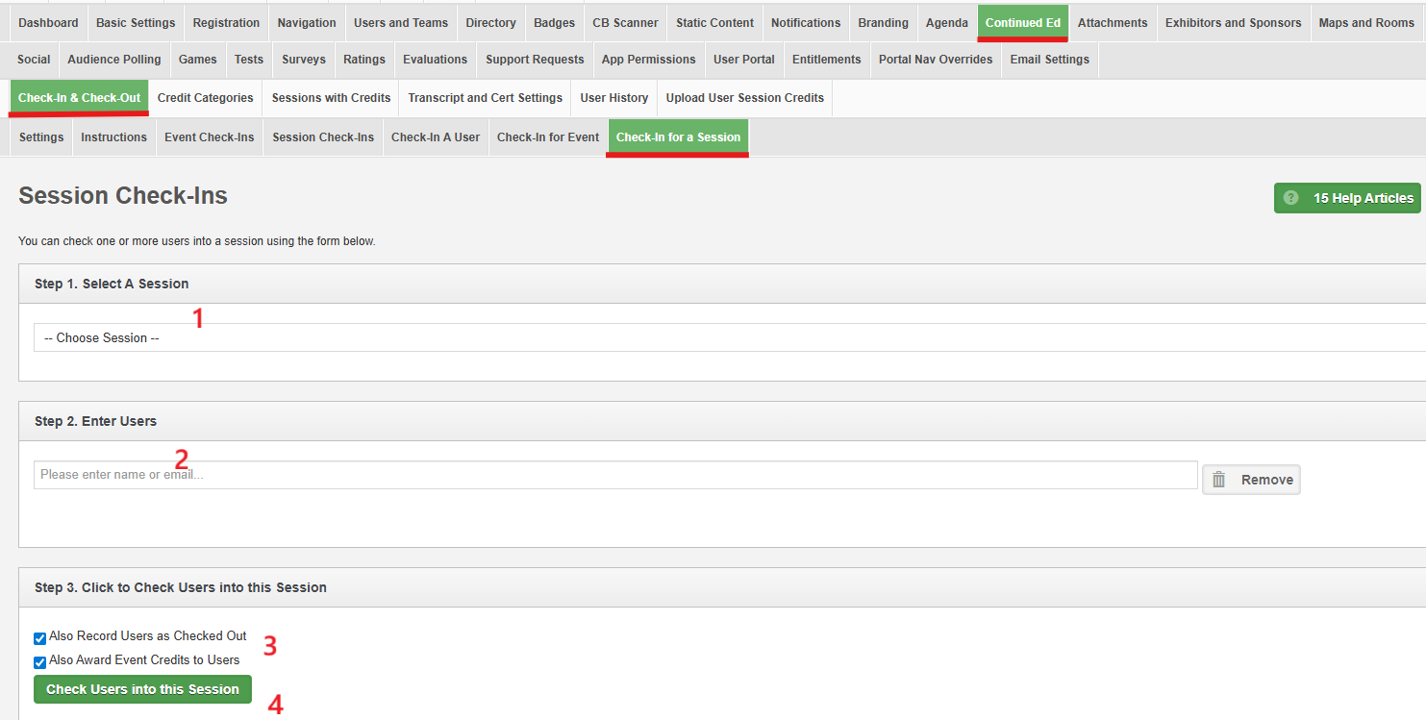Screen dimensions: 1426x720
Task: Select the Badges navigation tab
Action: click(x=554, y=23)
